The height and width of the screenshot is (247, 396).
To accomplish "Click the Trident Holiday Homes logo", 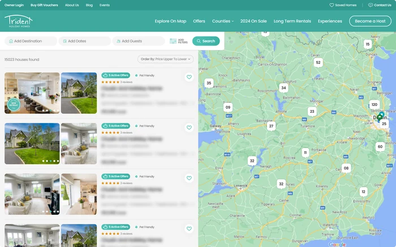I will point(19,21).
